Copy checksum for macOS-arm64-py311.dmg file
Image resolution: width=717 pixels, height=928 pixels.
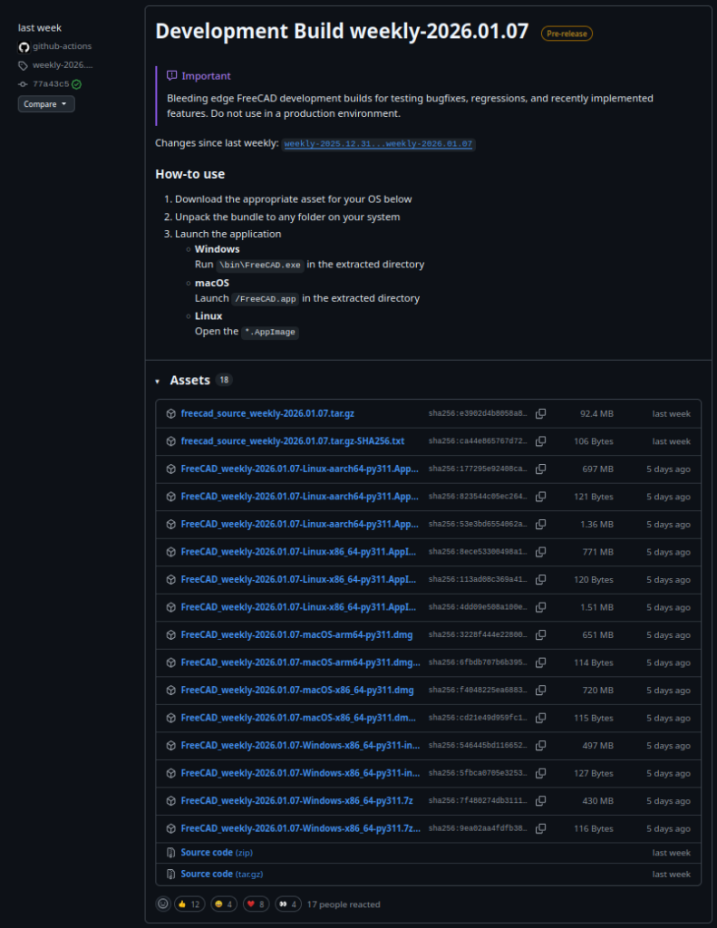540,635
